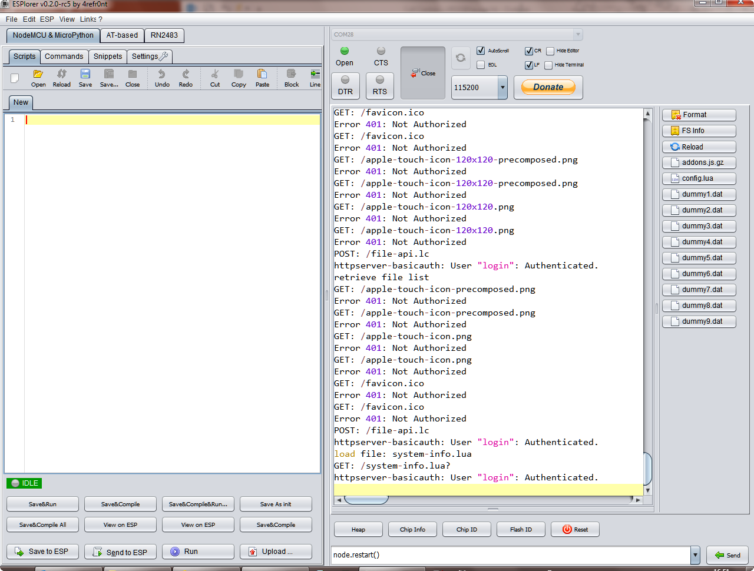Undo the last edit

[162, 78]
